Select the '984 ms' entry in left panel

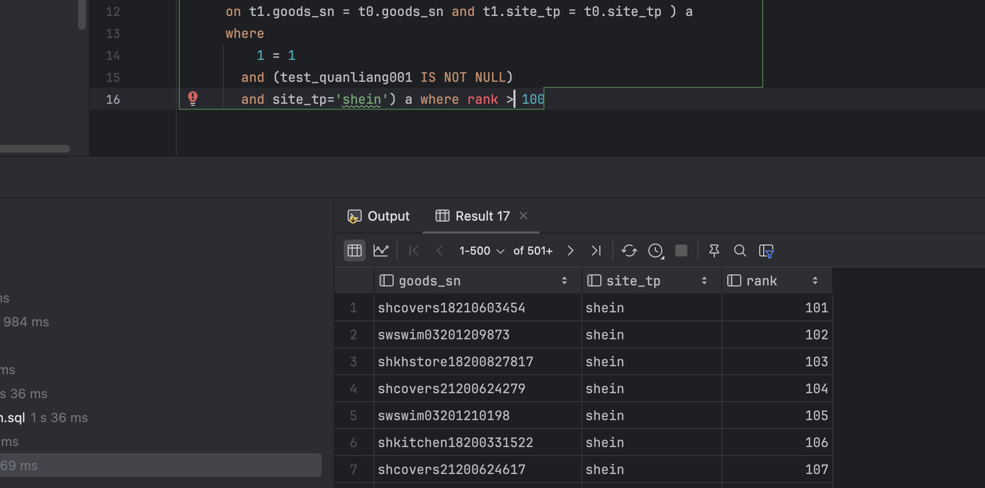pyautogui.click(x=26, y=322)
